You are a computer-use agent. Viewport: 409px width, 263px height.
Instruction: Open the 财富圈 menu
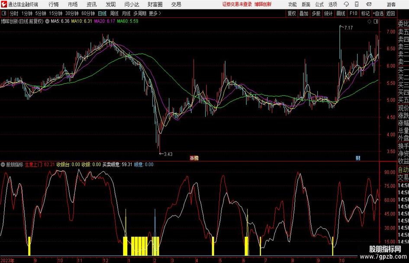click(155, 4)
